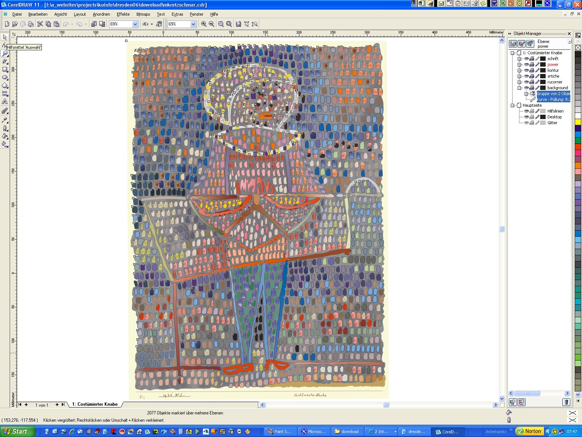Toggle printing for the srtiche layer
Image resolution: width=582 pixels, height=437 pixels.
coord(531,76)
